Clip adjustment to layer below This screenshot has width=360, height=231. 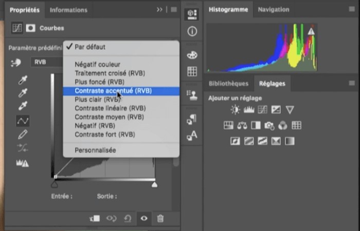pos(95,218)
